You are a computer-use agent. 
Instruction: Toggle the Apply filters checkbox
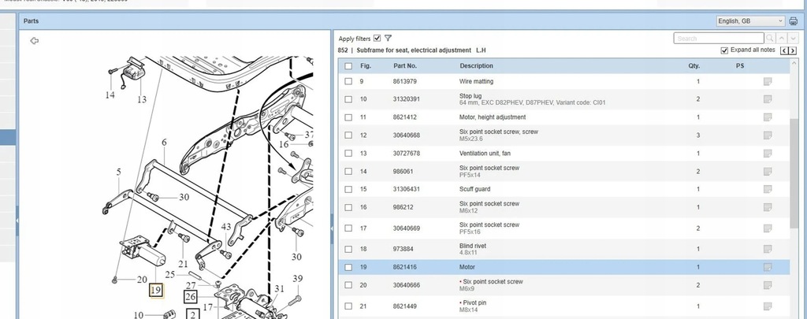tap(377, 38)
